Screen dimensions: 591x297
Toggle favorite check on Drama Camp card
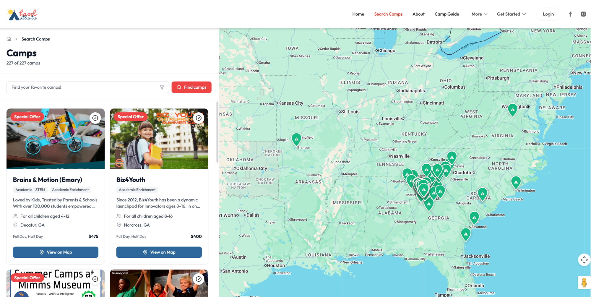click(x=199, y=279)
